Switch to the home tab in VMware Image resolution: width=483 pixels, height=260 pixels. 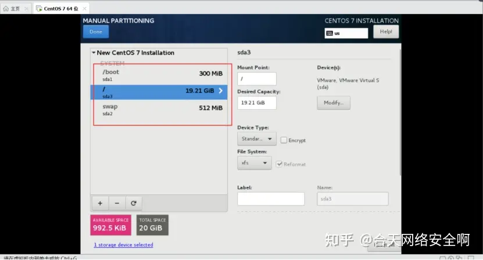coord(15,9)
